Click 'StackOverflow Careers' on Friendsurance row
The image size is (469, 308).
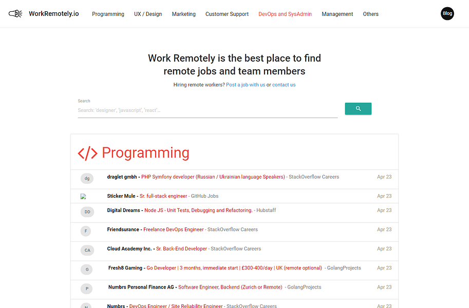(x=232, y=229)
